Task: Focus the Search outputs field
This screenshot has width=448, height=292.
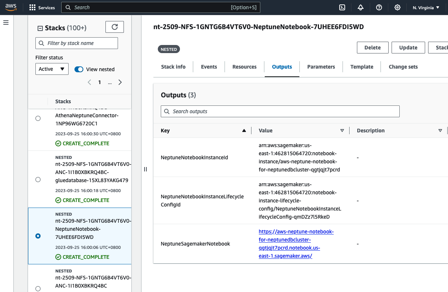Action: tap(280, 111)
